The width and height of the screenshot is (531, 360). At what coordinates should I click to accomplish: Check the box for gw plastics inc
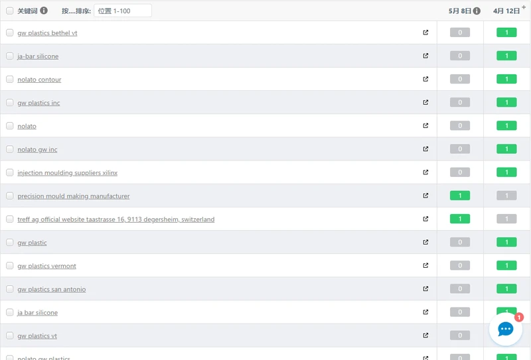[10, 103]
